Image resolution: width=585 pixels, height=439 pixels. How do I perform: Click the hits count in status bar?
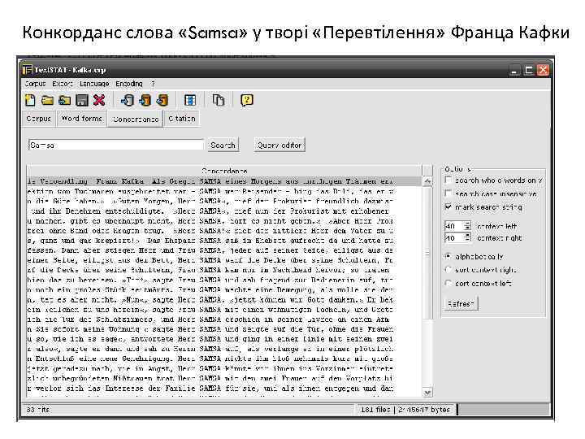(x=38, y=410)
